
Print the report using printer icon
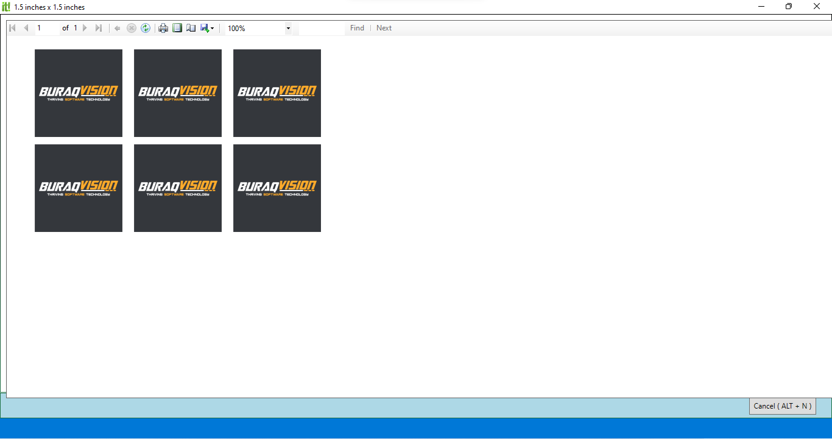tap(163, 28)
